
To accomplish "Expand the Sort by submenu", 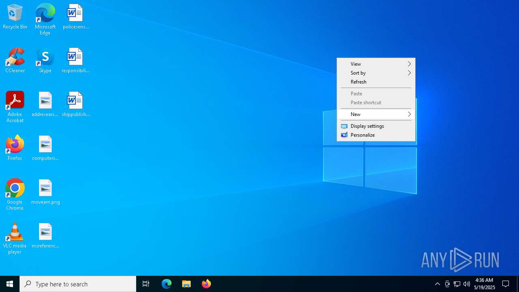I will (376, 73).
